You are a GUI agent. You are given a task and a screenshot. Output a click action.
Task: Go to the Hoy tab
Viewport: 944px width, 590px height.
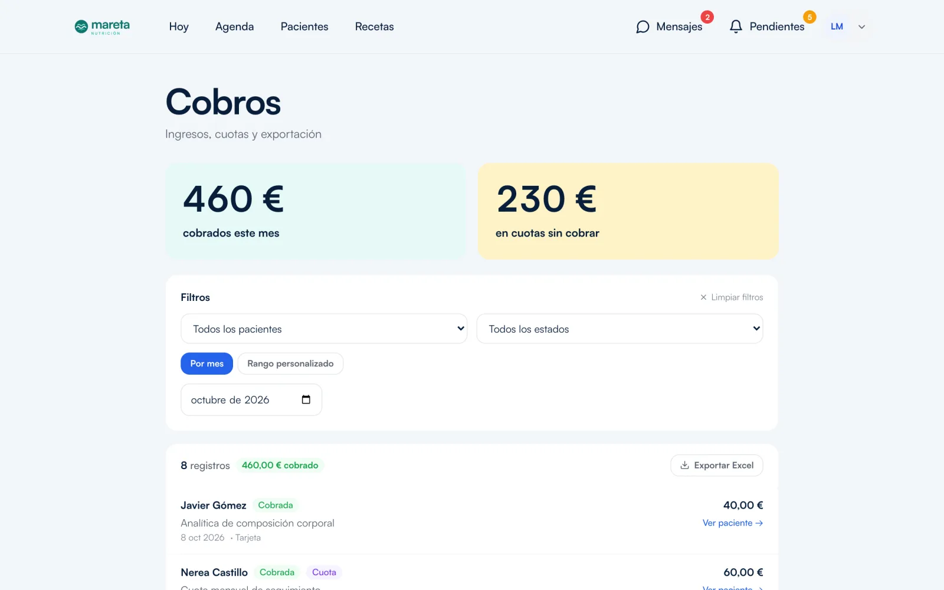click(179, 27)
